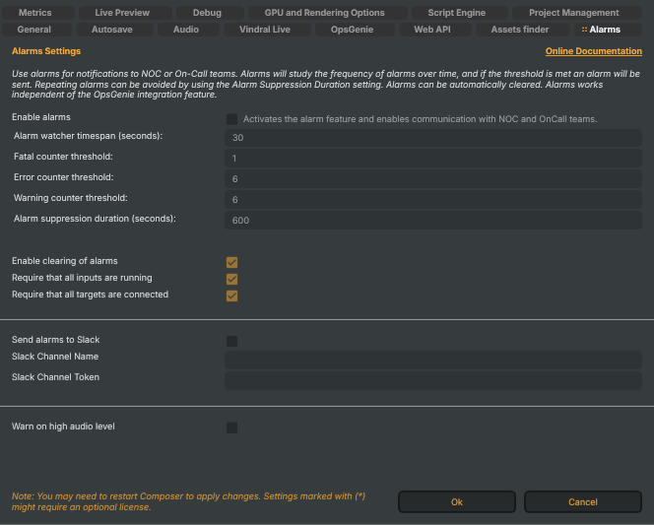This screenshot has width=654, height=525.
Task: Enable alarms checkbox
Action: click(231, 119)
